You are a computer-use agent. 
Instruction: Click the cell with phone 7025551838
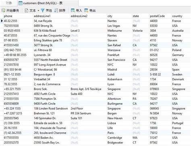tap(18, 26)
